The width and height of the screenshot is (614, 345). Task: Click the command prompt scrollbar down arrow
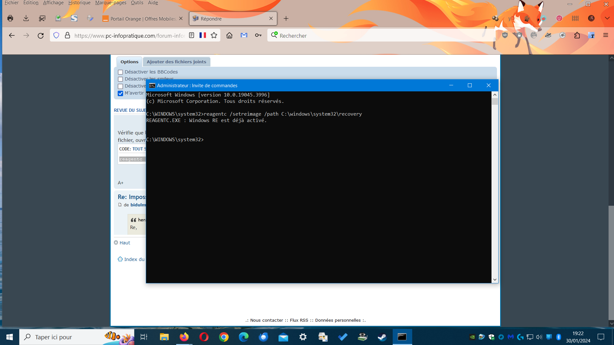coord(495,280)
